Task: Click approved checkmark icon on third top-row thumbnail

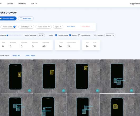Action: tap(97, 91)
